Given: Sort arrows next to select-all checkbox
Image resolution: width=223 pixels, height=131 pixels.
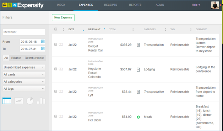Looking at the screenshot, I should click(64, 30).
